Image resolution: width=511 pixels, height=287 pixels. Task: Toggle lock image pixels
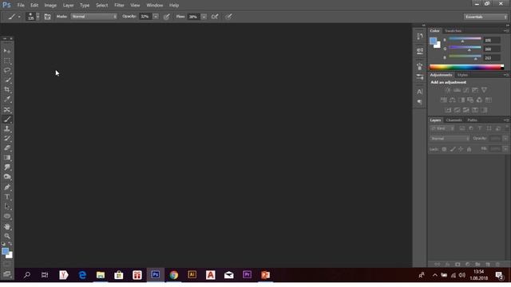click(453, 149)
